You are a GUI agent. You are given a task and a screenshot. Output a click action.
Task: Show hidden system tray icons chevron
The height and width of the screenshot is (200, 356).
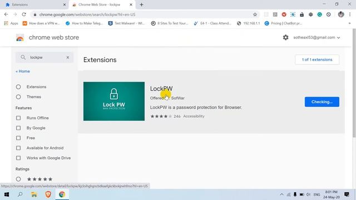[281, 194]
